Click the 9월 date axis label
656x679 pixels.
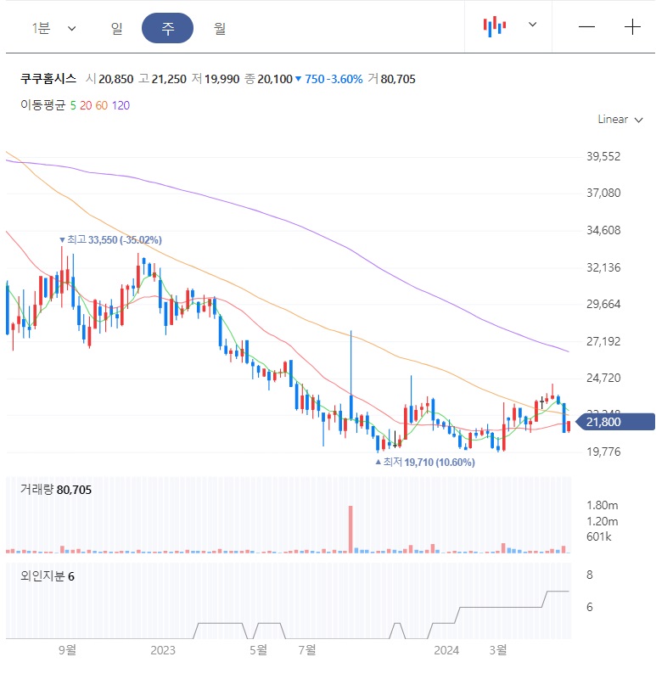tap(67, 650)
